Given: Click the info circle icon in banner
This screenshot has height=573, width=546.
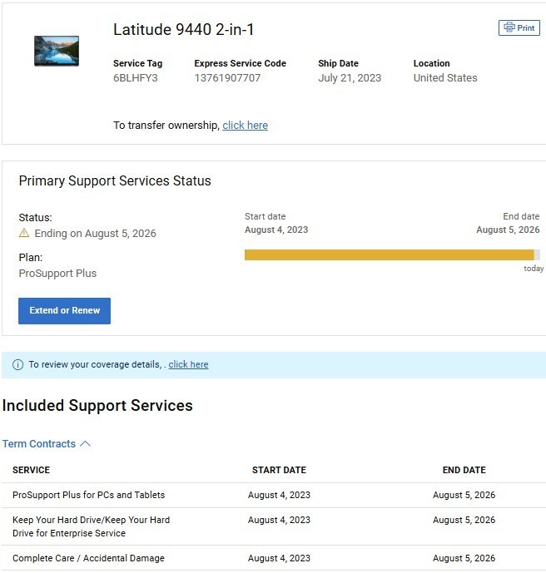Looking at the screenshot, I should pos(18,365).
